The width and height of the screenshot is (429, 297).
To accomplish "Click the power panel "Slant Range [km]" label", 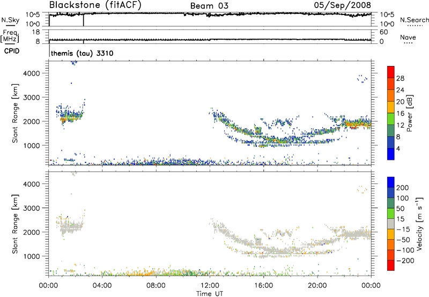I will click(15, 113).
